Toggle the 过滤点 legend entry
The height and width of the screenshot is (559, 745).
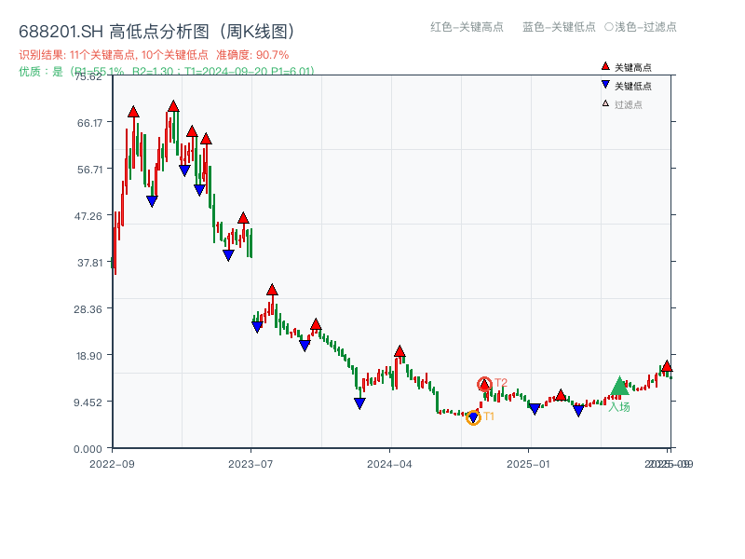click(x=629, y=103)
